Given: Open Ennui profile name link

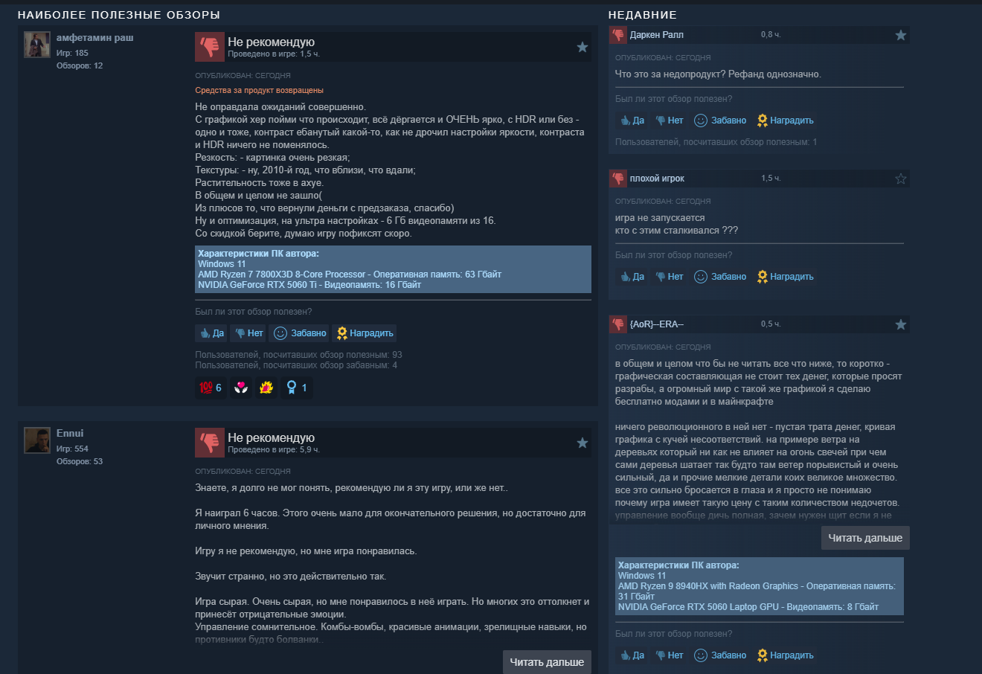Looking at the screenshot, I should coord(70,433).
